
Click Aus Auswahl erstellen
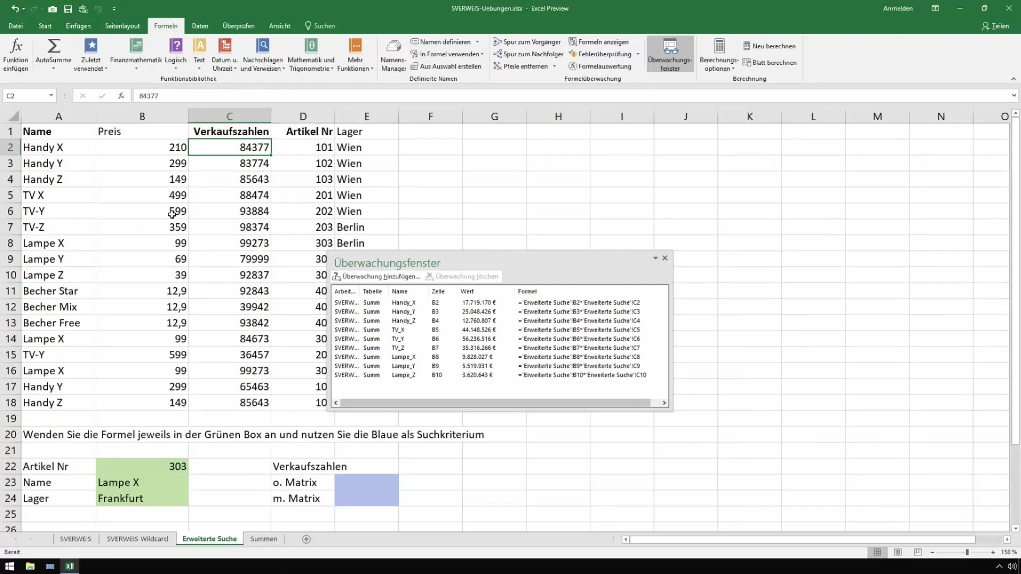[x=446, y=66]
